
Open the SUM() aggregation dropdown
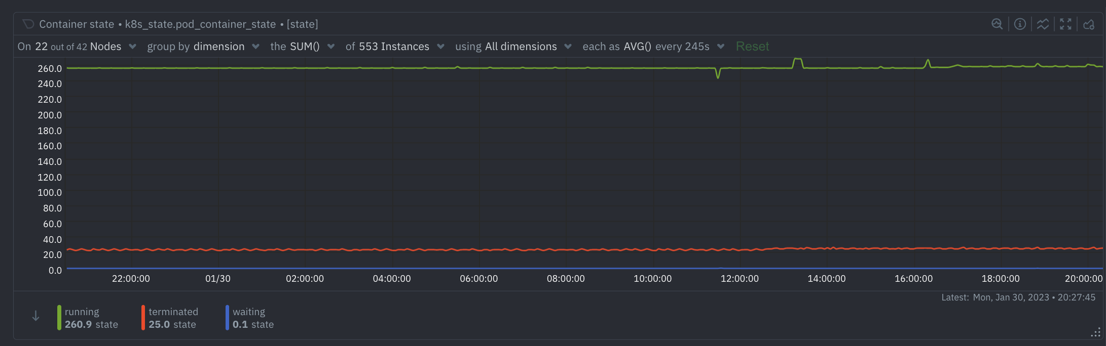coord(303,47)
